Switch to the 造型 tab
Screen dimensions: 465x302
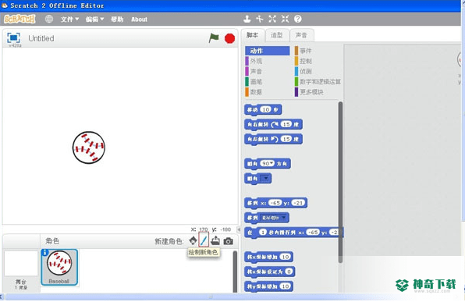[x=277, y=35]
